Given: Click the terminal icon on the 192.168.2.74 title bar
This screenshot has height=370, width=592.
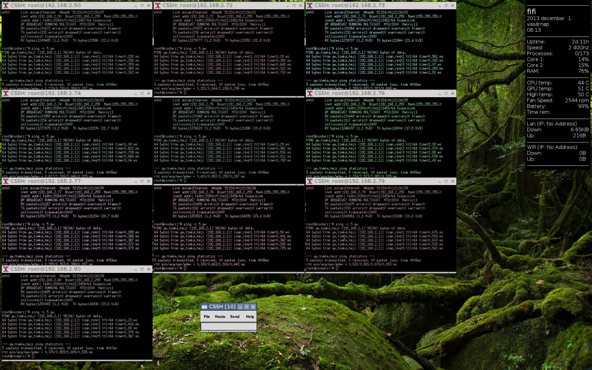Looking at the screenshot, I should [5, 92].
